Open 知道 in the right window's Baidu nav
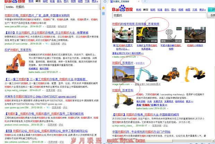The image size is (215, 144). pyautogui.click(x=160, y=10)
